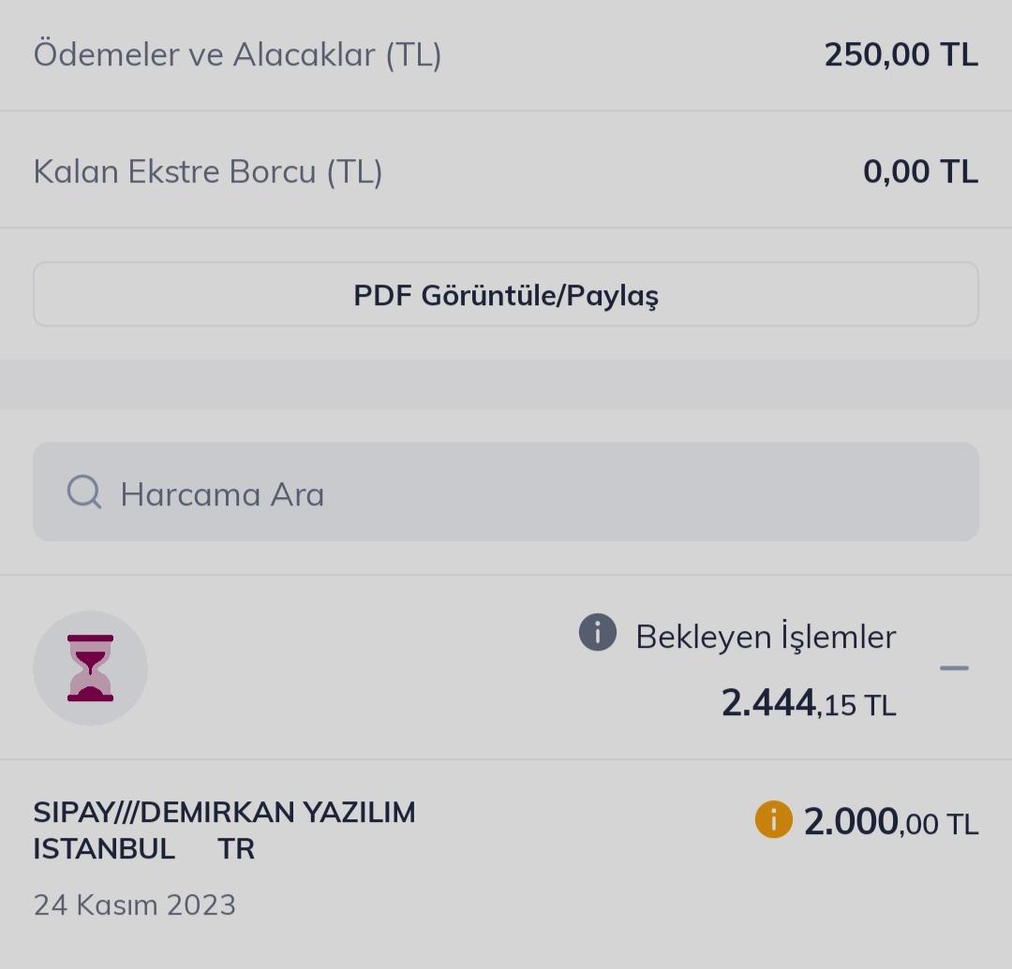1012x969 pixels.
Task: Expand the Ödemeler ve Alacaklar row
Action: pyautogui.click(x=506, y=54)
